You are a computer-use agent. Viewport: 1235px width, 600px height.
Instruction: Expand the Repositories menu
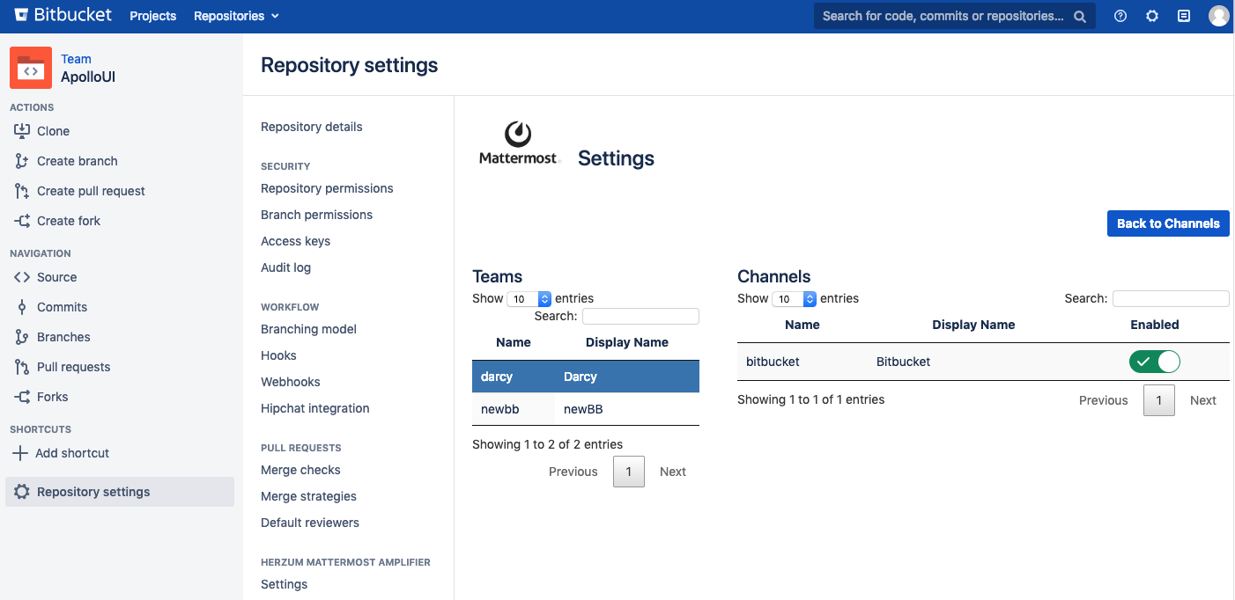click(x=236, y=16)
